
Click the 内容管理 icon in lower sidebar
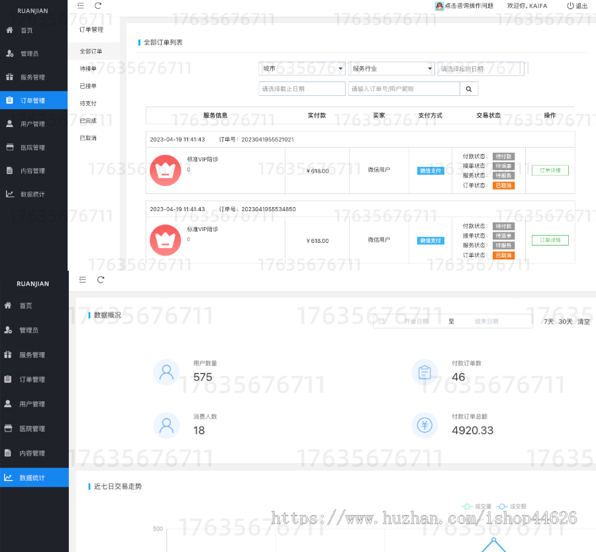click(x=8, y=453)
